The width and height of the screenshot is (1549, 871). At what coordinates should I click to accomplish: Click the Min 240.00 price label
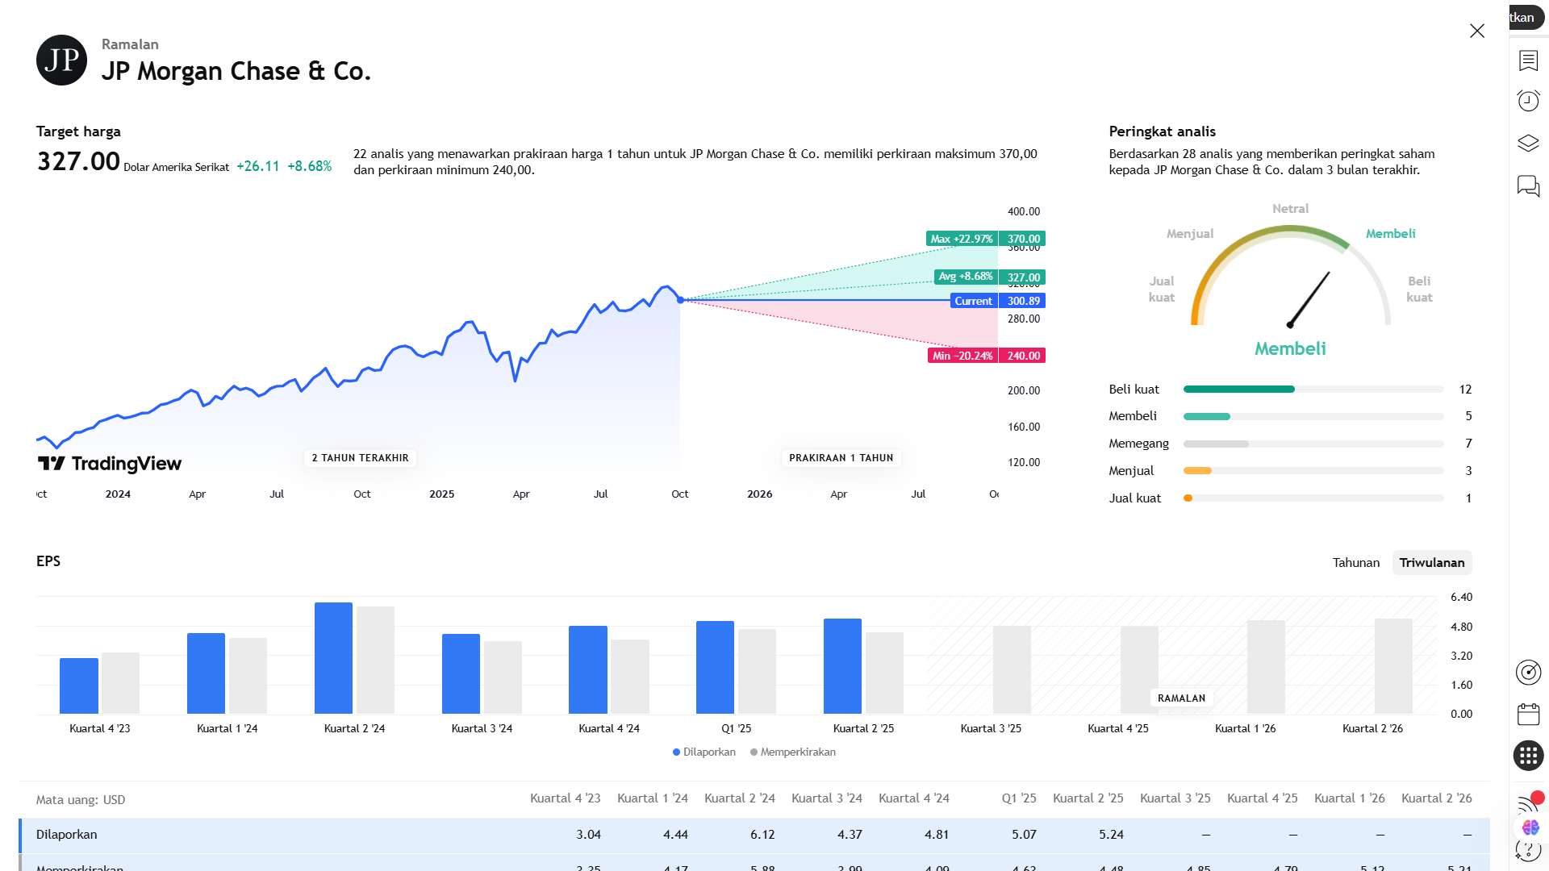[986, 356]
